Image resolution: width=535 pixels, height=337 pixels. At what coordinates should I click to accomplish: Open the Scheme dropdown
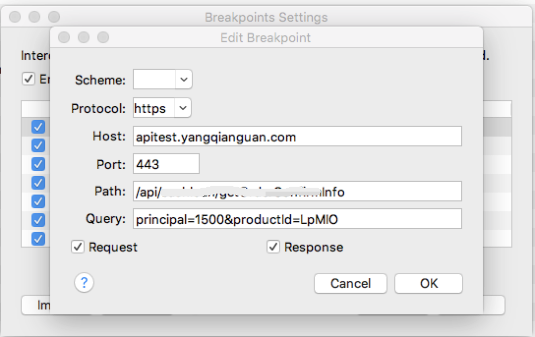(x=183, y=80)
